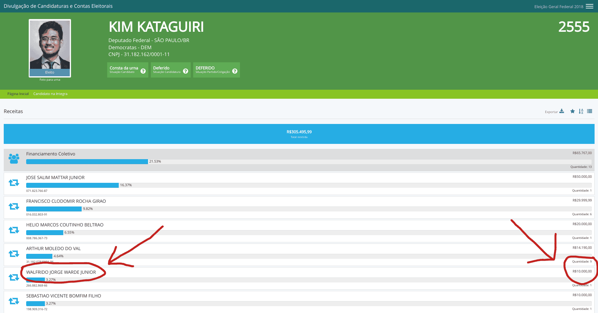
Task: Click help icon on Consta da urna
Action: (x=143, y=71)
